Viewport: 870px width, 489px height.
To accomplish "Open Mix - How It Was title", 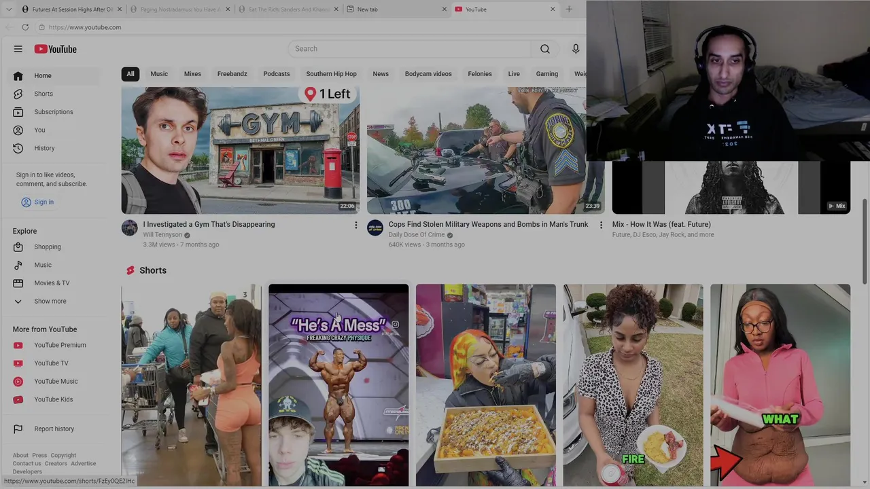I will pyautogui.click(x=661, y=224).
